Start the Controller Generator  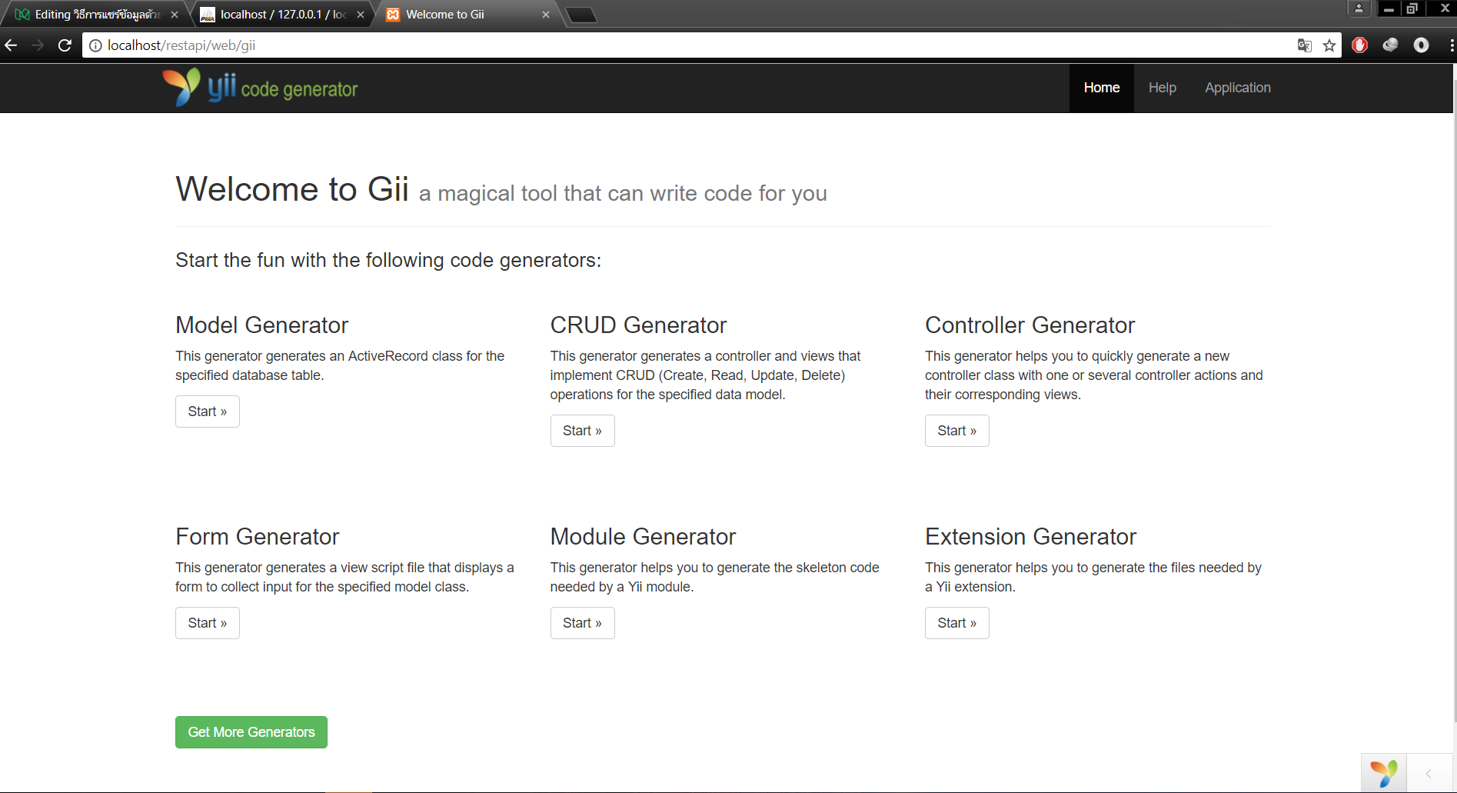957,431
